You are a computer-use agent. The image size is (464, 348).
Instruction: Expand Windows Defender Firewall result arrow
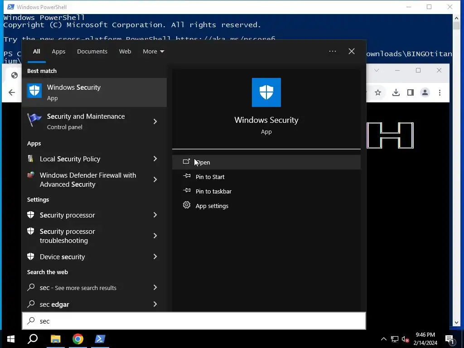point(155,179)
